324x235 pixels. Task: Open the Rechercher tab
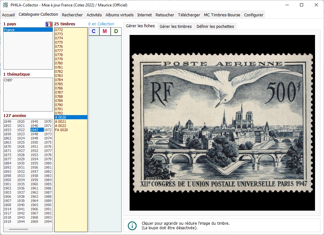pyautogui.click(x=72, y=15)
